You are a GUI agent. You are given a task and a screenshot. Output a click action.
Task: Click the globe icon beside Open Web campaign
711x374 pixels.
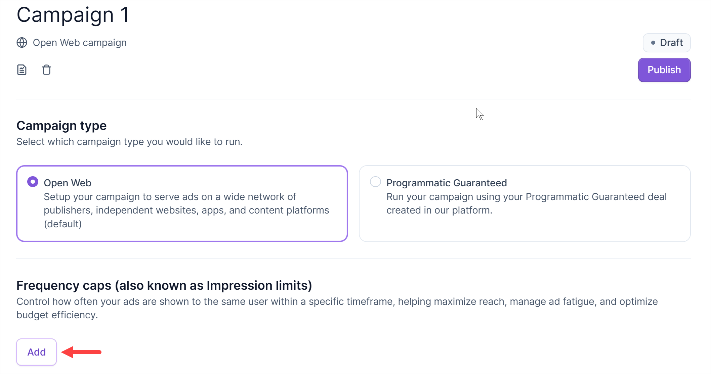click(22, 43)
